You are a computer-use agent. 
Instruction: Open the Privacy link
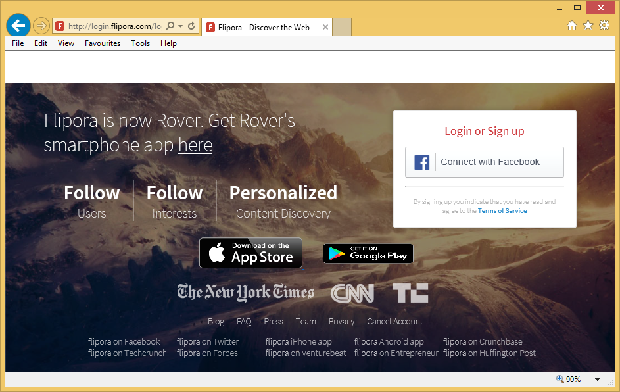(x=342, y=322)
